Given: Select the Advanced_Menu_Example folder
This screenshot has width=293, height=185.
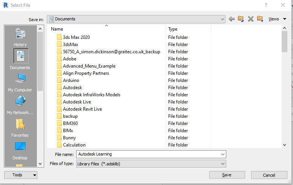Looking at the screenshot, I should tap(89, 66).
